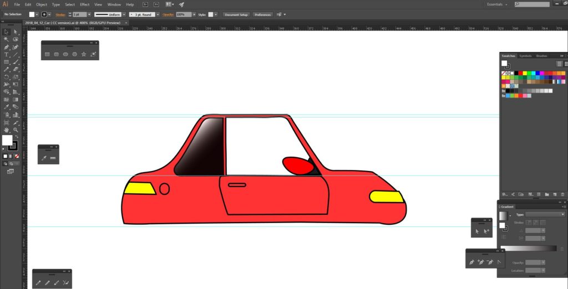
Task: Click the Document Setup button
Action: tap(236, 14)
